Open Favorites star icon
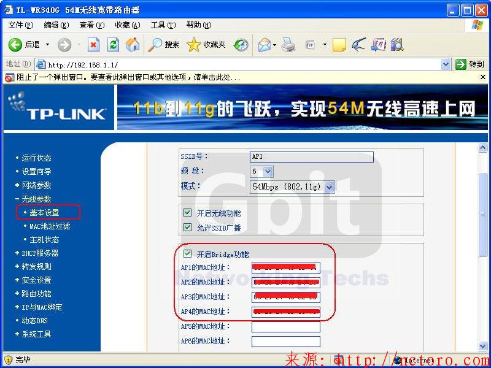Screen dimensions: 491x368 tap(193, 45)
